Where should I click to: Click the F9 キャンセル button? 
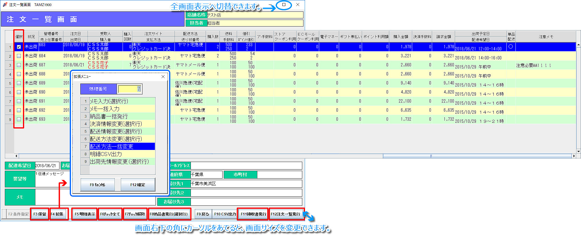coord(98,185)
